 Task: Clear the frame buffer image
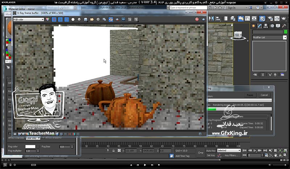(98, 20)
